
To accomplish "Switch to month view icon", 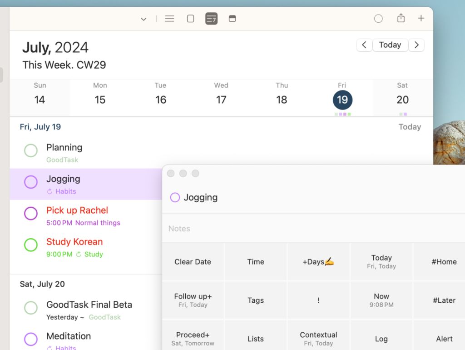I will pyautogui.click(x=232, y=19).
